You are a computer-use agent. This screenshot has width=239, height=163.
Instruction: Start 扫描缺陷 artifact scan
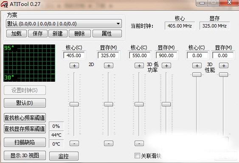(25, 142)
